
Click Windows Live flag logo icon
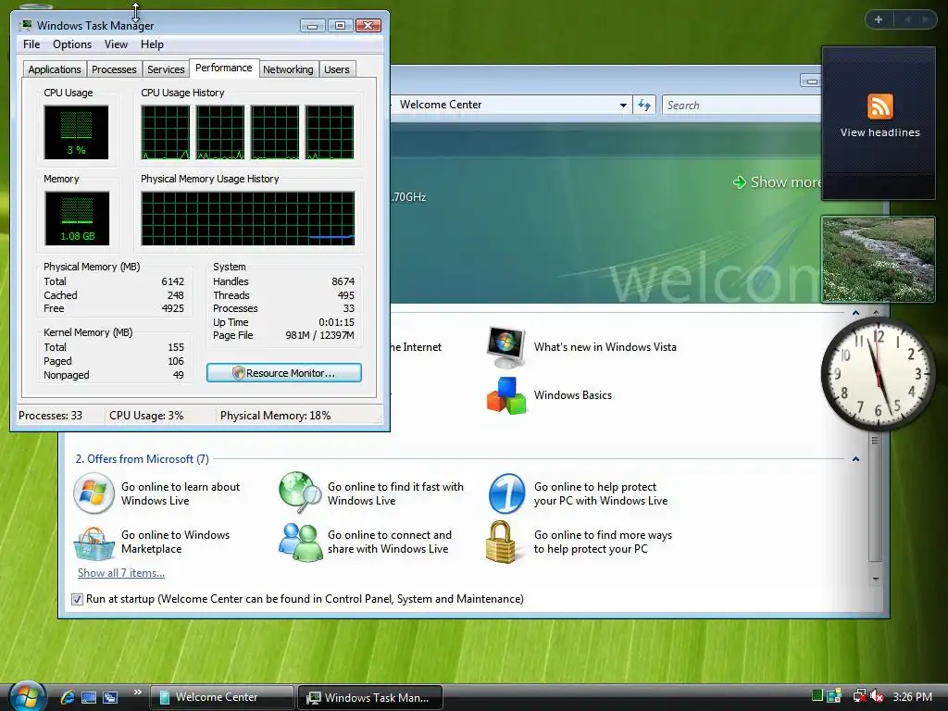coord(94,493)
